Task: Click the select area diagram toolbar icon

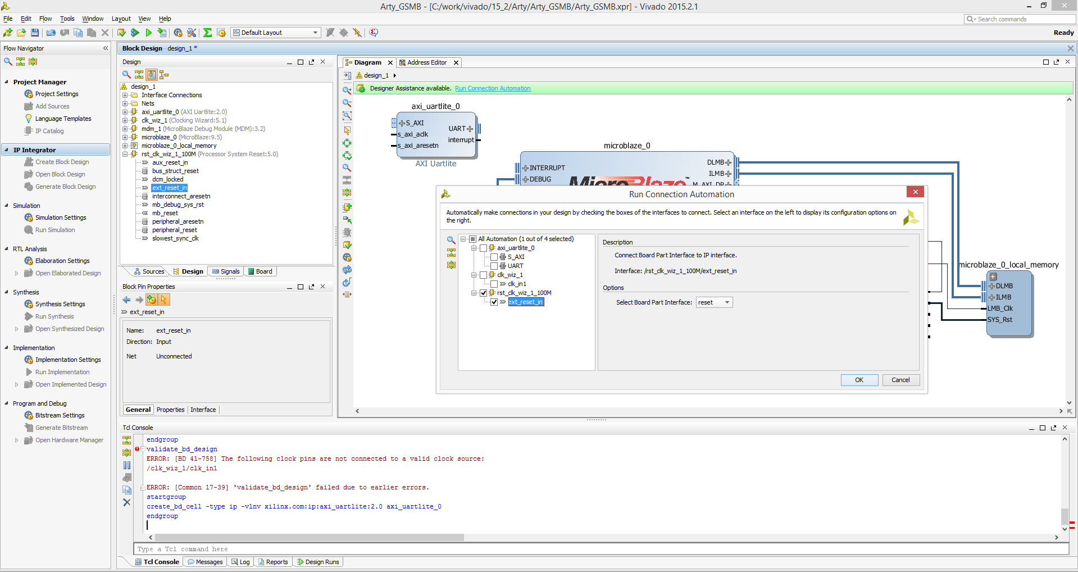Action: [347, 129]
